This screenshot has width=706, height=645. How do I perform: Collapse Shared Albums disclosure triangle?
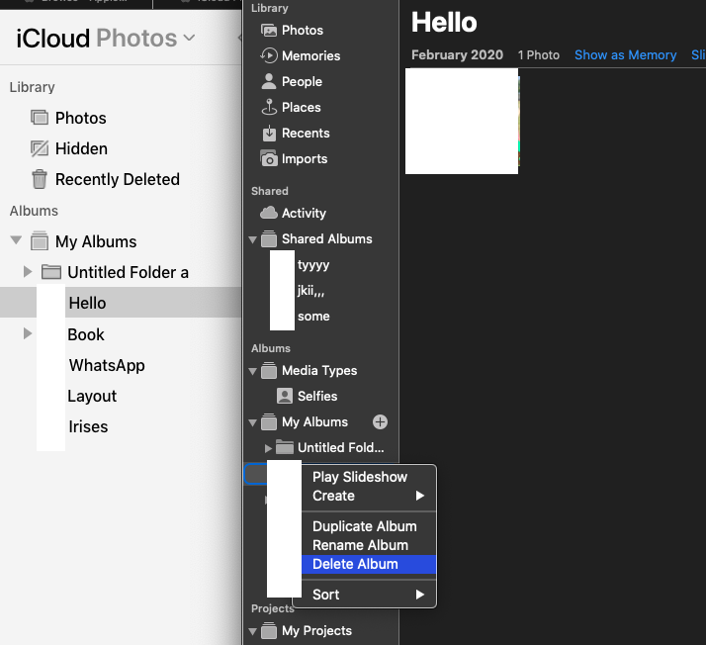253,239
